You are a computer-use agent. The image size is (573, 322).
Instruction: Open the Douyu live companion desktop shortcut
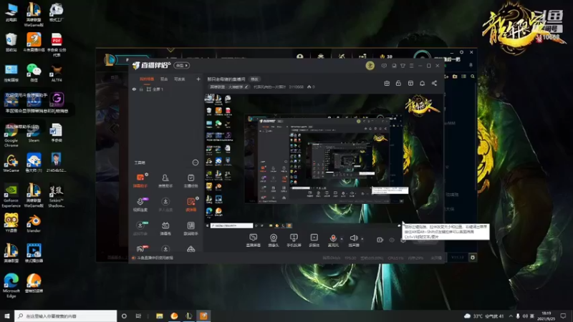(34, 42)
